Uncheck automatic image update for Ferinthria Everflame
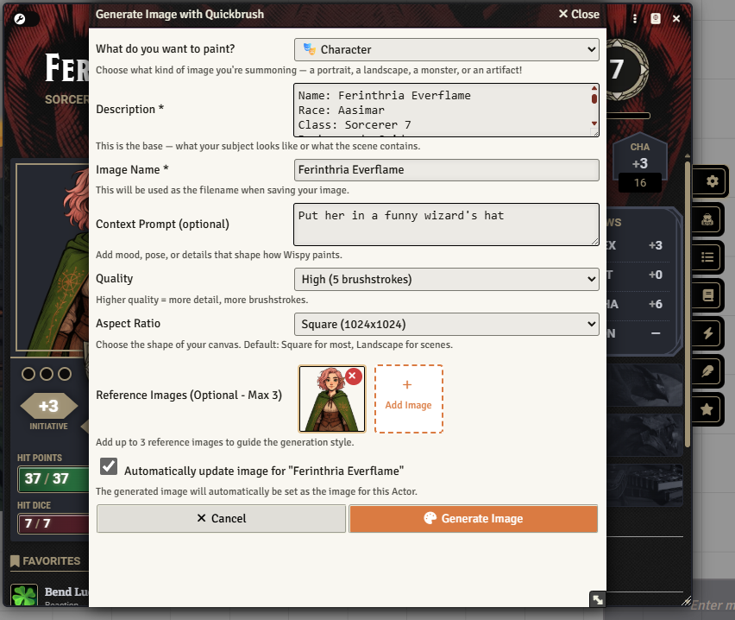Image resolution: width=735 pixels, height=620 pixels. coord(108,465)
